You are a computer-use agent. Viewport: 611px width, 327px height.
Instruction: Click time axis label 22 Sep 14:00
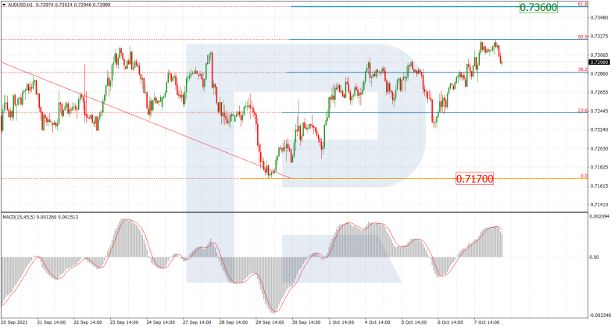88,322
